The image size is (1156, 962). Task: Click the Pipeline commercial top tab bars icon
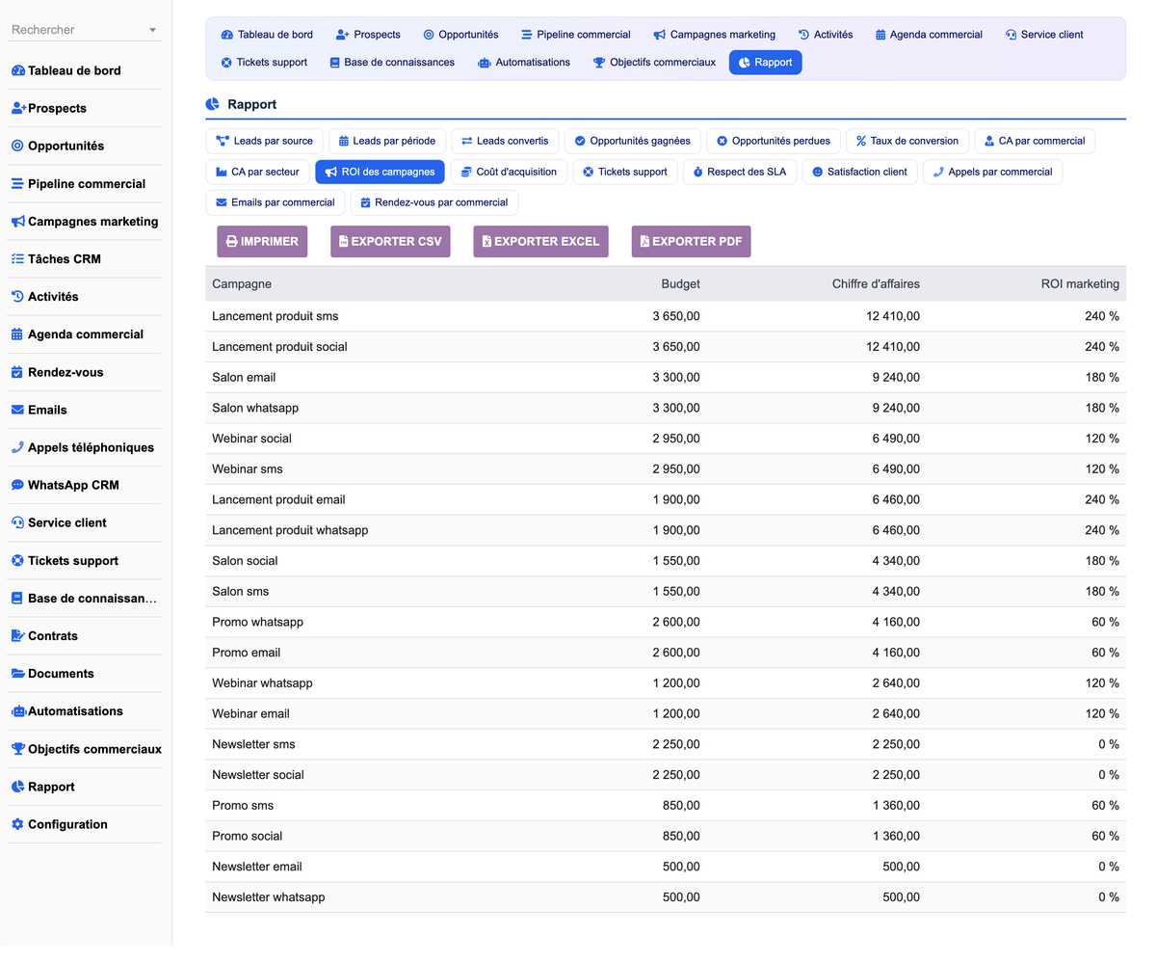(x=527, y=35)
